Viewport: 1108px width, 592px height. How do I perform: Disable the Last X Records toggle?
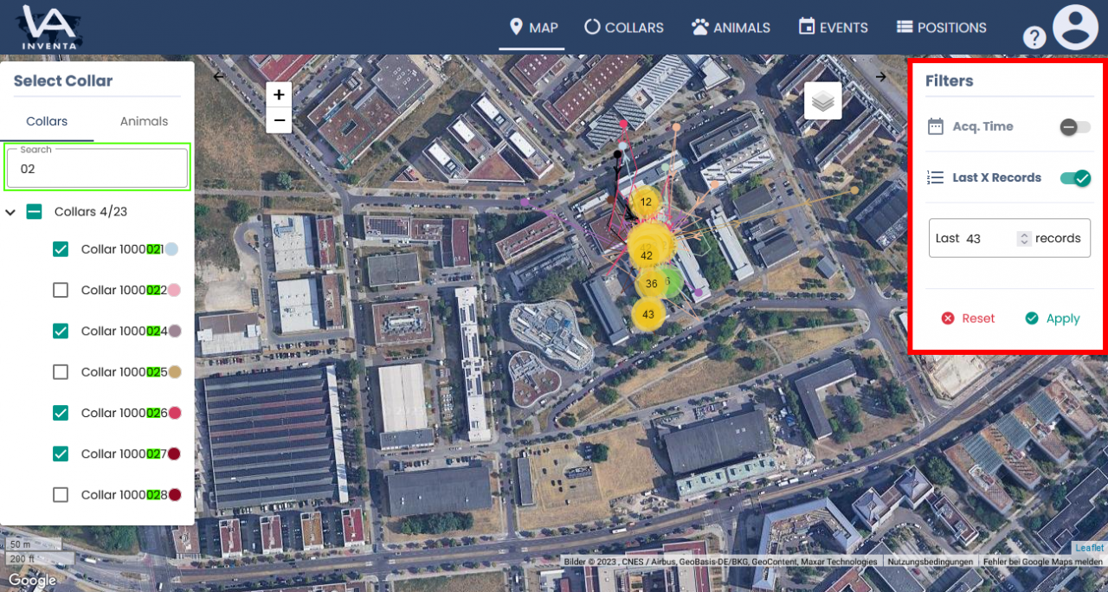tap(1075, 178)
